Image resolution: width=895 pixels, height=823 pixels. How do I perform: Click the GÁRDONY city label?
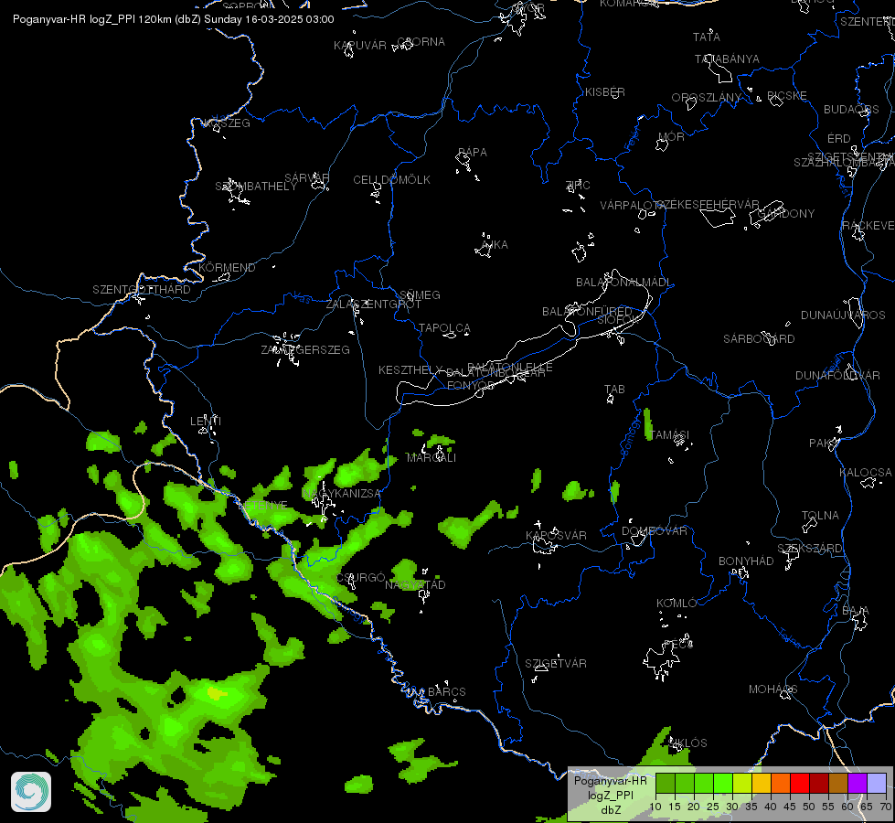click(786, 214)
